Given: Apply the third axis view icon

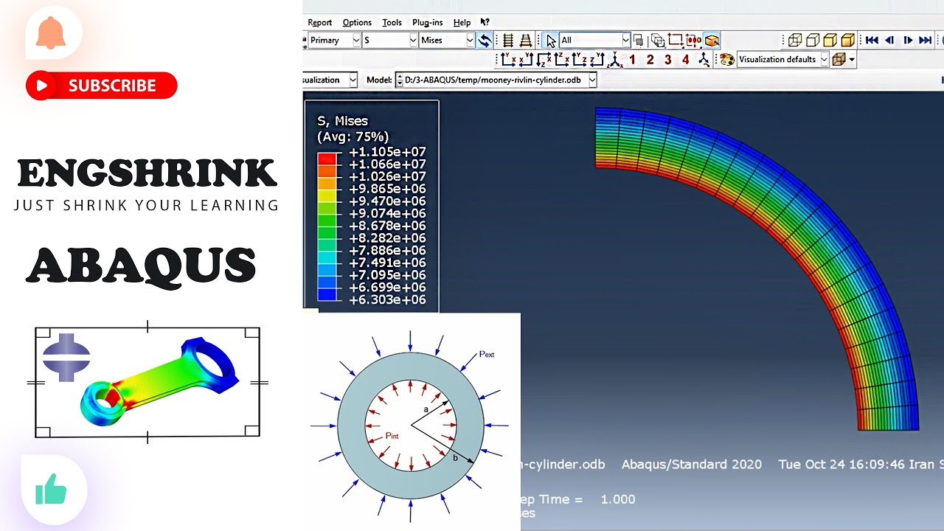Looking at the screenshot, I should (x=544, y=59).
